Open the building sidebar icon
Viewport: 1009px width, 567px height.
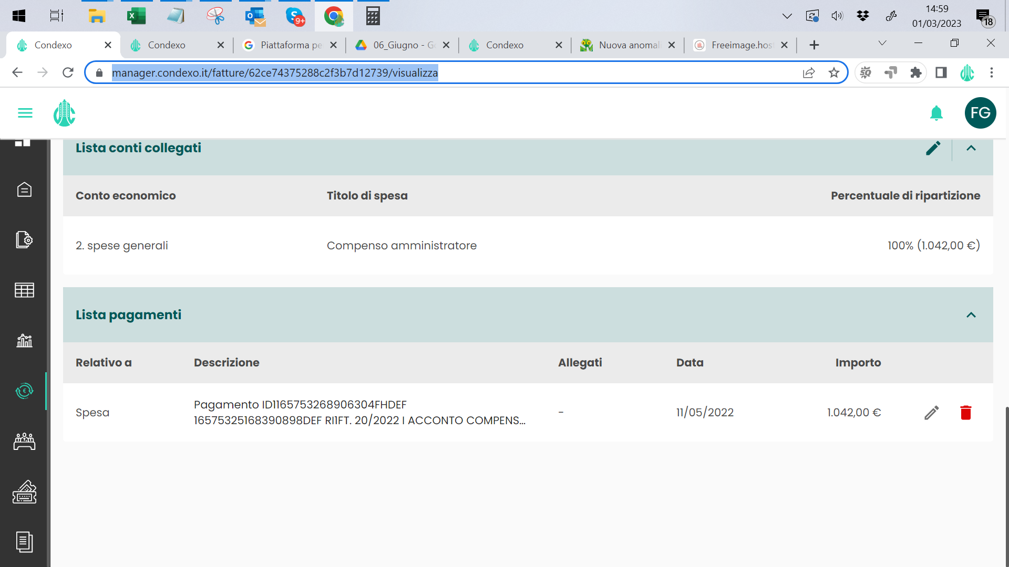[24, 190]
